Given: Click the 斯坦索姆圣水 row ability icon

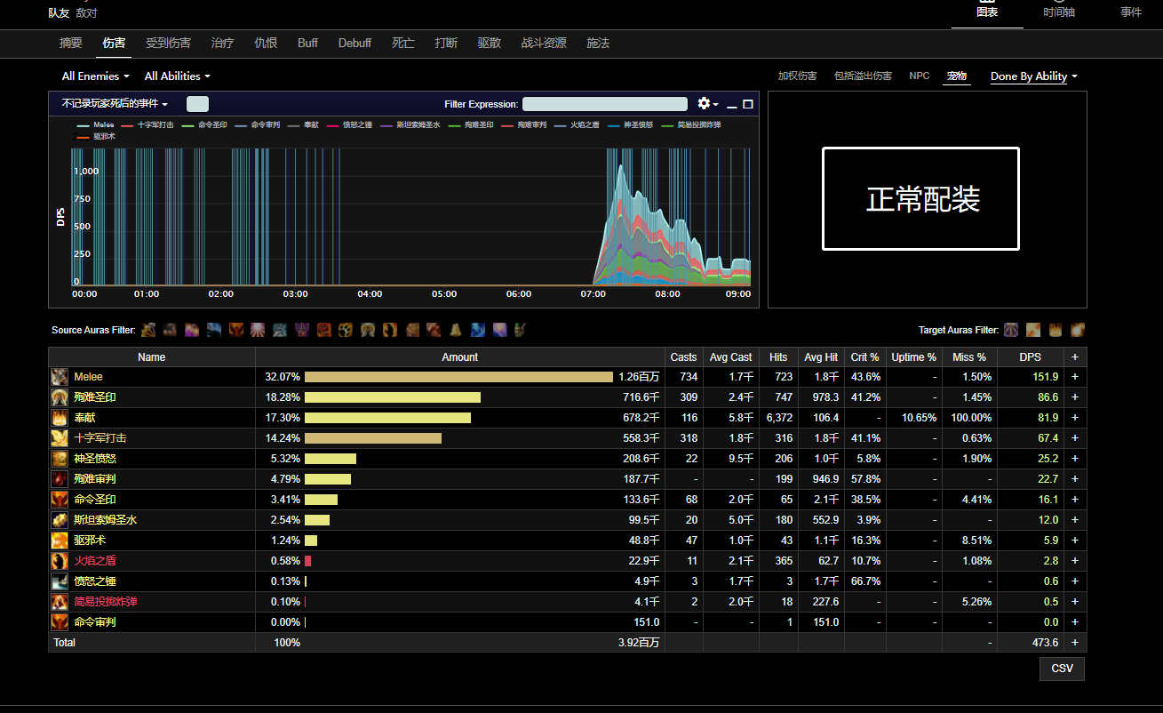Looking at the screenshot, I should 60,520.
